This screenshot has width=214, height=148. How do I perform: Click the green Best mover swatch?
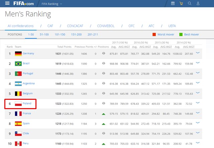[181, 34]
